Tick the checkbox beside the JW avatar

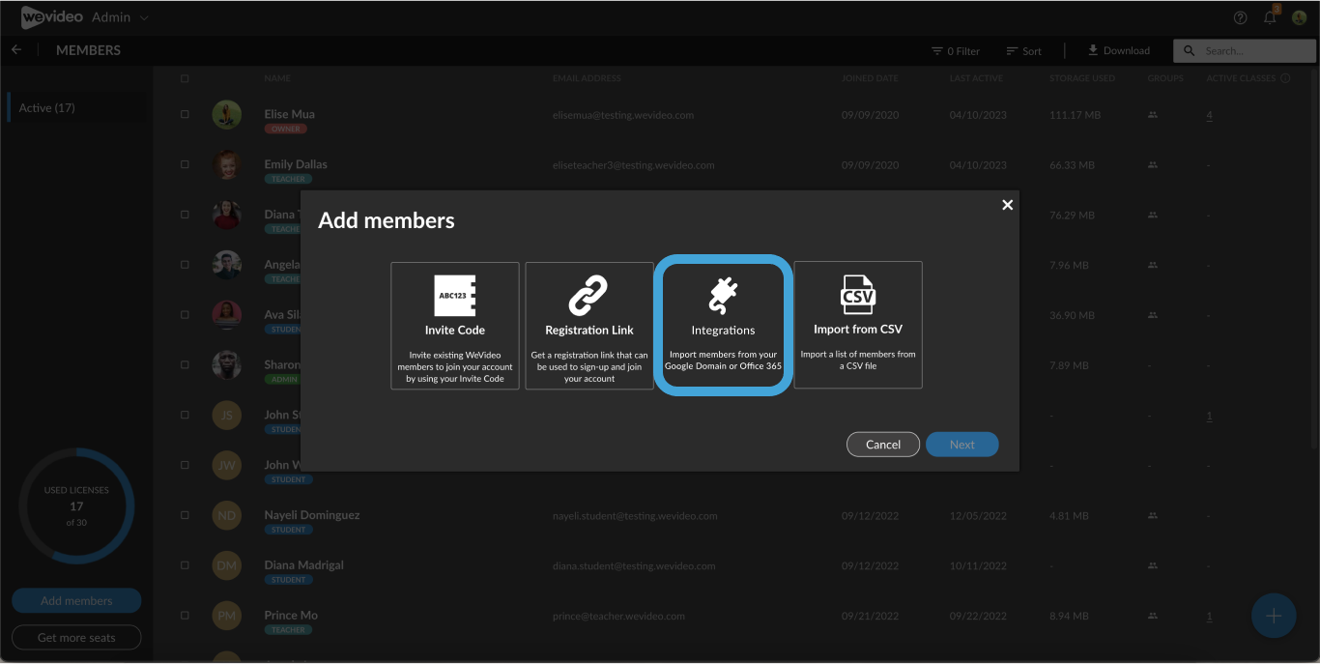(185, 465)
